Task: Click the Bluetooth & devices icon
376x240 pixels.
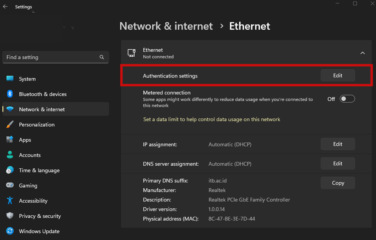Action: [x=10, y=94]
